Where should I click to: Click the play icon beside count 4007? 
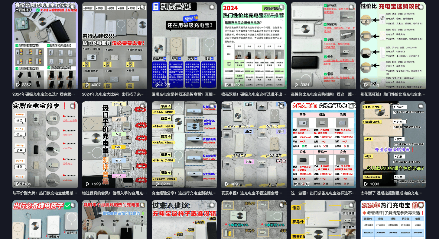pyautogui.click(x=87, y=85)
